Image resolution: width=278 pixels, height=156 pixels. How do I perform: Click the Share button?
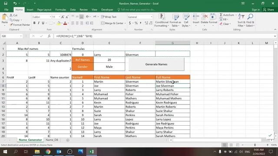(268, 10)
